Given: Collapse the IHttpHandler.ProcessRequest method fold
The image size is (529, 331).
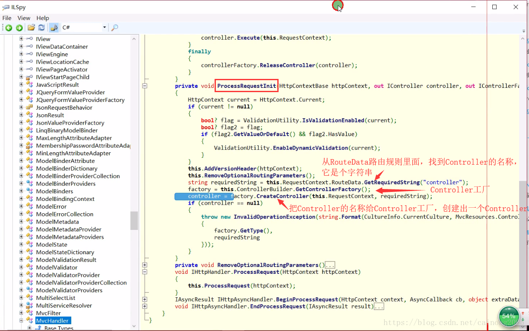Looking at the screenshot, I should click(x=145, y=272).
